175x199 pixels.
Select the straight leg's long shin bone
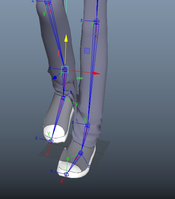93,74
